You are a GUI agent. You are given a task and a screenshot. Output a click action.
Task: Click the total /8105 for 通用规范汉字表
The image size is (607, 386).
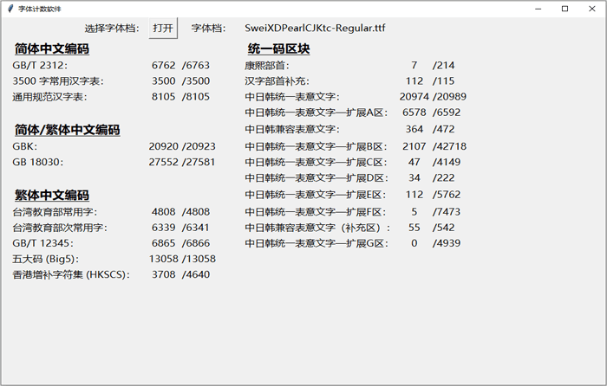coord(196,97)
